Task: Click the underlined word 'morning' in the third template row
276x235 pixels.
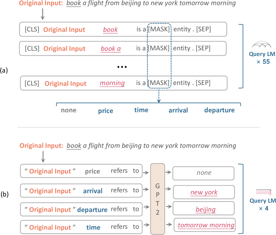Action: coord(112,83)
